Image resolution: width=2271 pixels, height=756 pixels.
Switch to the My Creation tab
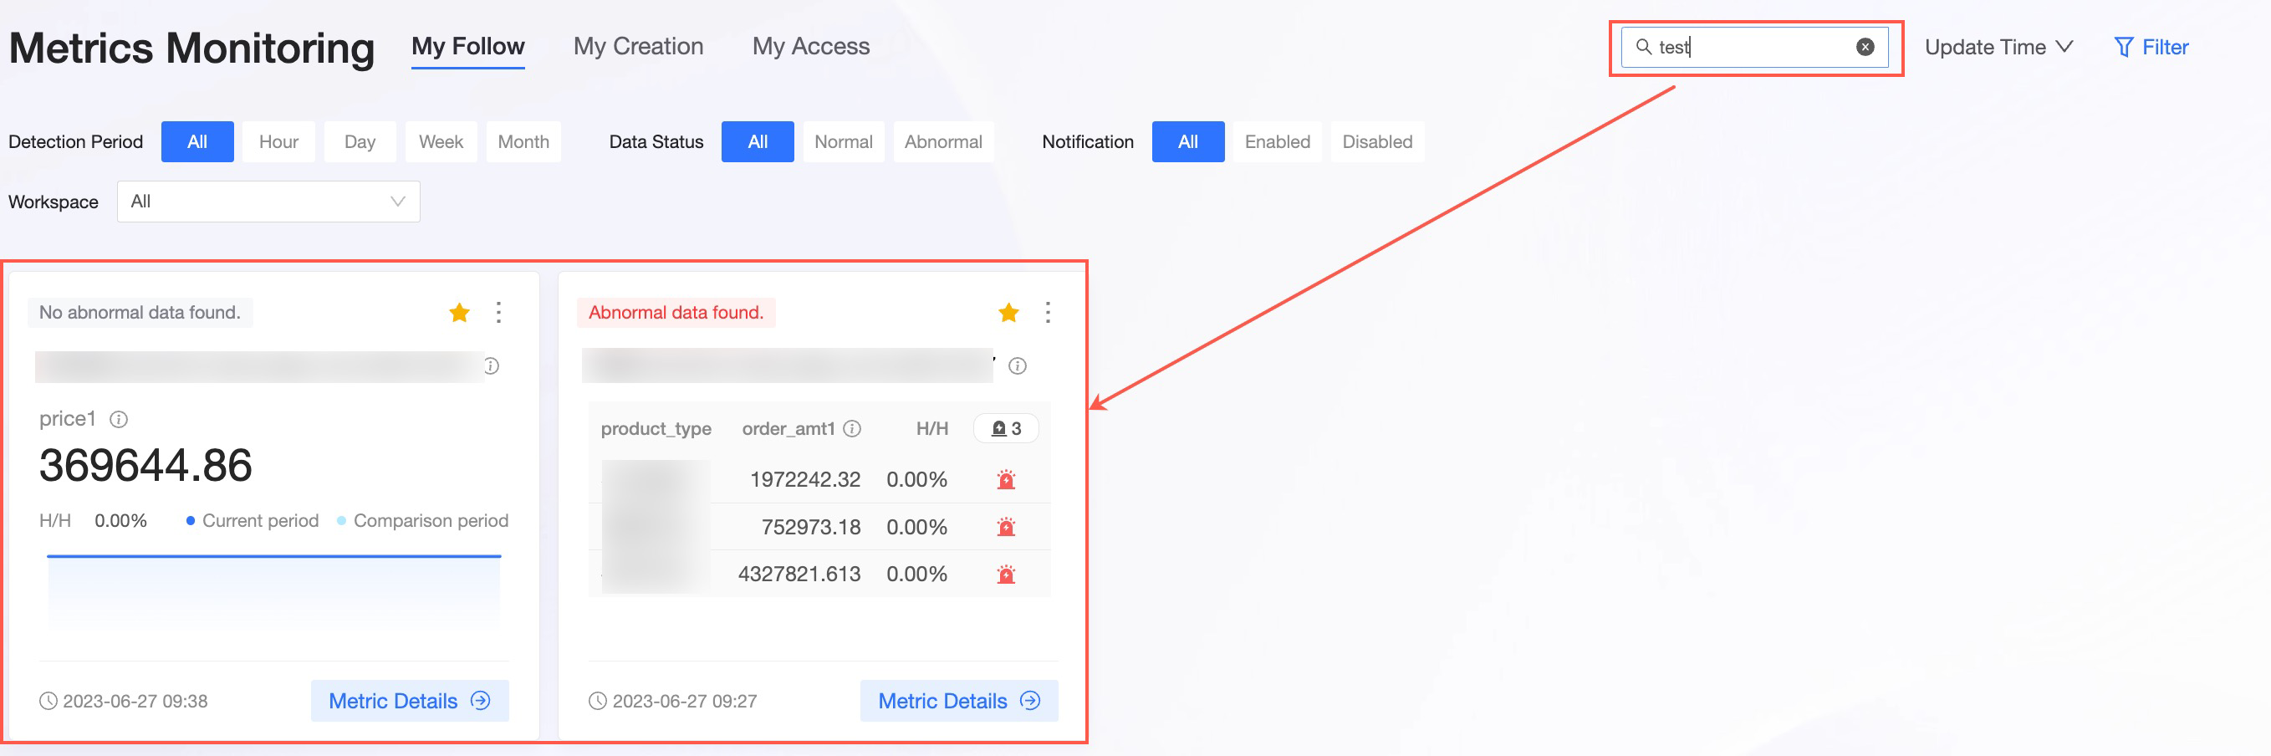[638, 47]
